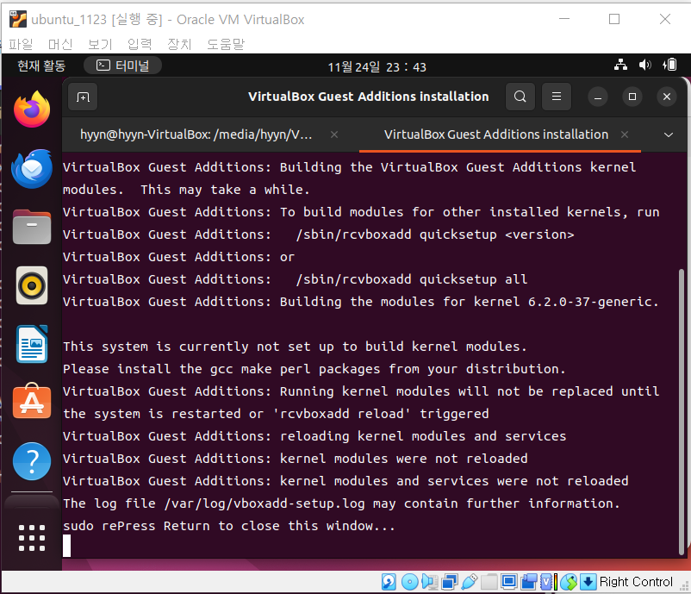Open Ubuntu Software store from the dock
Screen dimensions: 691x594
(x=32, y=401)
